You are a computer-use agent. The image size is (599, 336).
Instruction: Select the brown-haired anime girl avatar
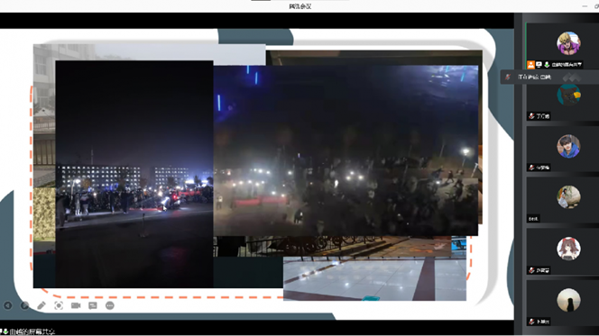pos(568,249)
